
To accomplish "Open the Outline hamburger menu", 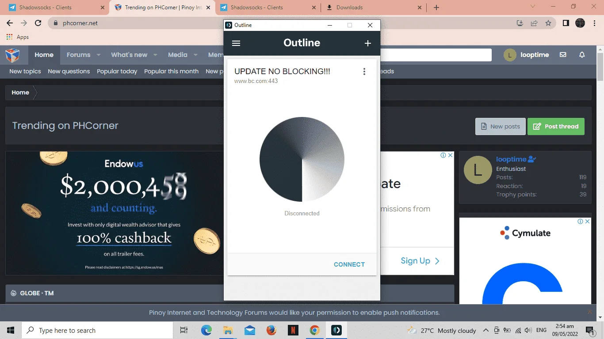I will point(236,43).
